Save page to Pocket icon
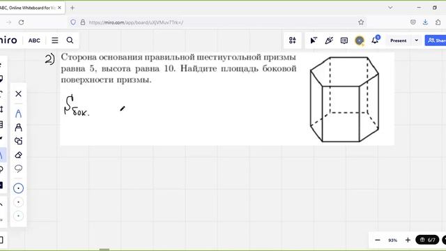The height and width of the screenshot is (251, 446). coord(413,22)
